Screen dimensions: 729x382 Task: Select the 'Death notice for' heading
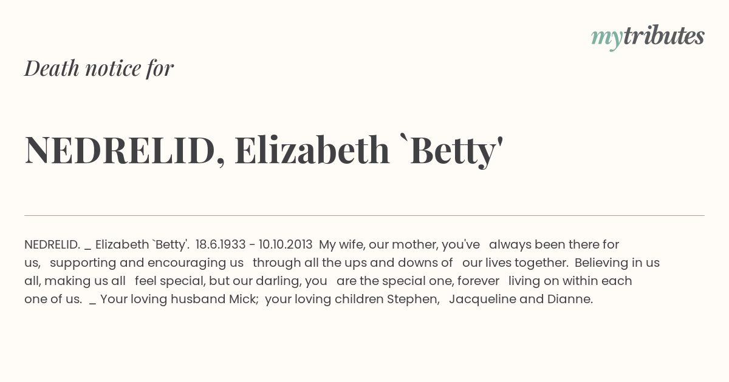(x=99, y=68)
